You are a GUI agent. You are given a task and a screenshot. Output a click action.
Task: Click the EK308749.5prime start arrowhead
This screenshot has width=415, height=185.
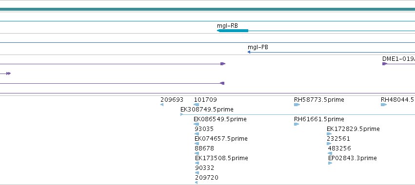pyautogui.click(x=182, y=114)
